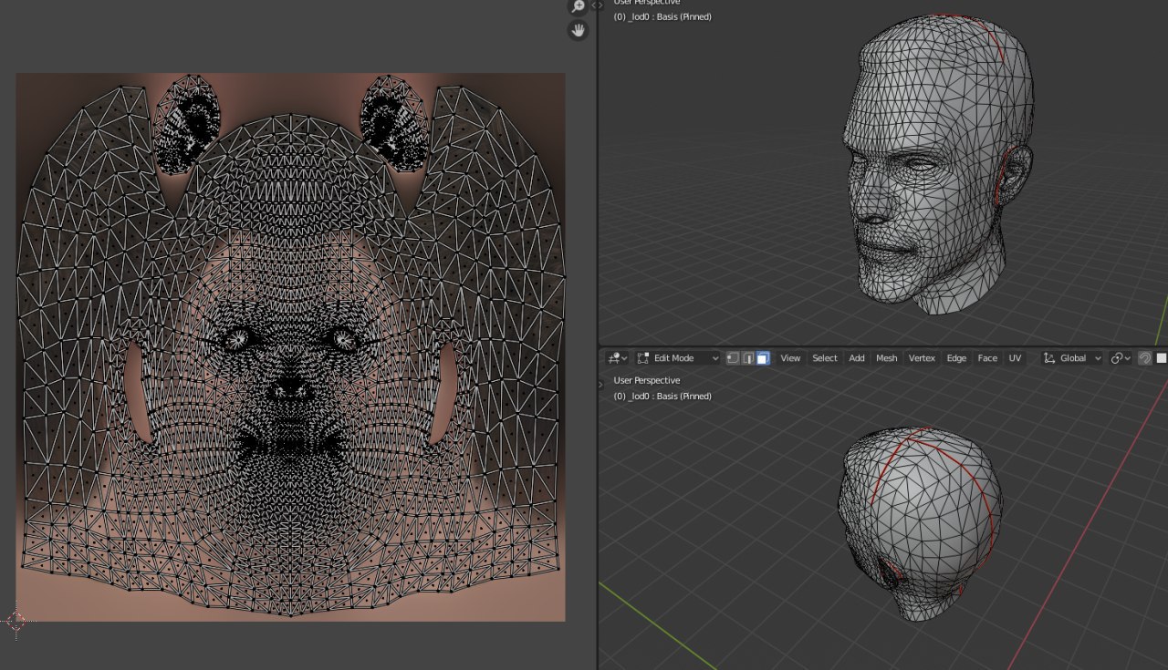This screenshot has height=670, width=1168.
Task: Click the pan hand icon in UV editor
Action: (578, 30)
